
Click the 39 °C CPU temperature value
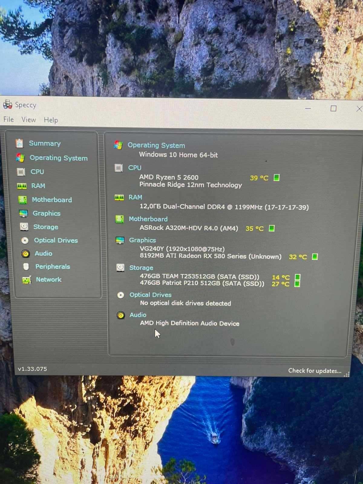[x=259, y=178]
